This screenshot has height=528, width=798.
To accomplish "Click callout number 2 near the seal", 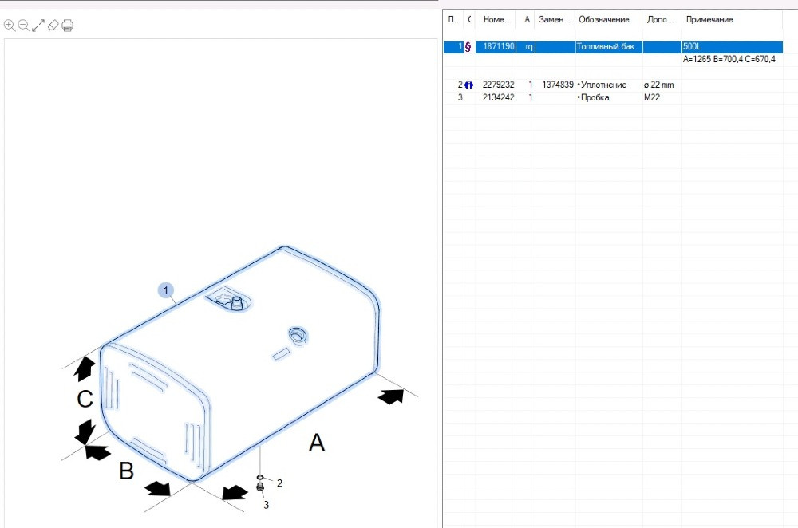I will [x=279, y=483].
